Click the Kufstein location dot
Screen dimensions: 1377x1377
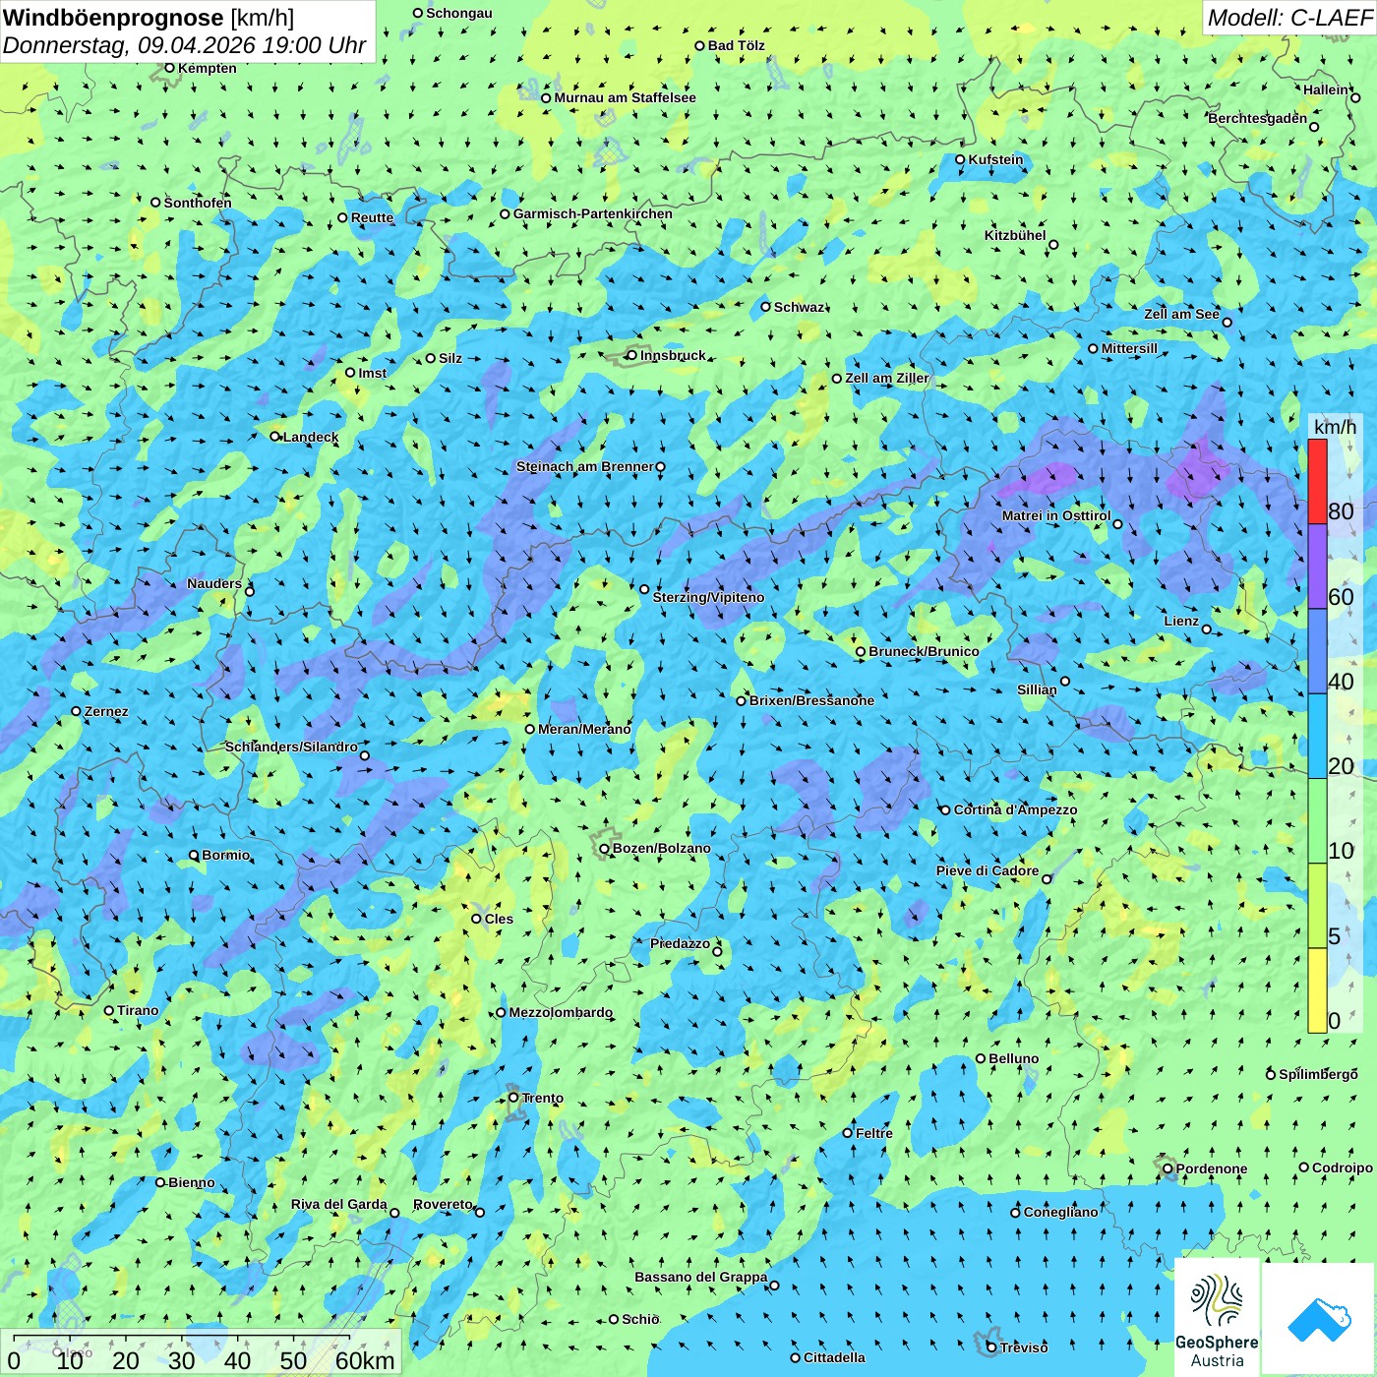(960, 159)
